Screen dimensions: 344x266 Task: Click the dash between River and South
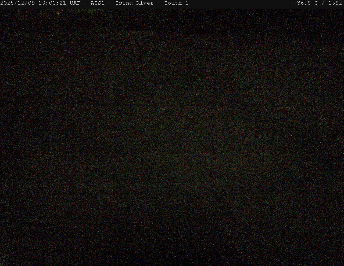point(159,3)
